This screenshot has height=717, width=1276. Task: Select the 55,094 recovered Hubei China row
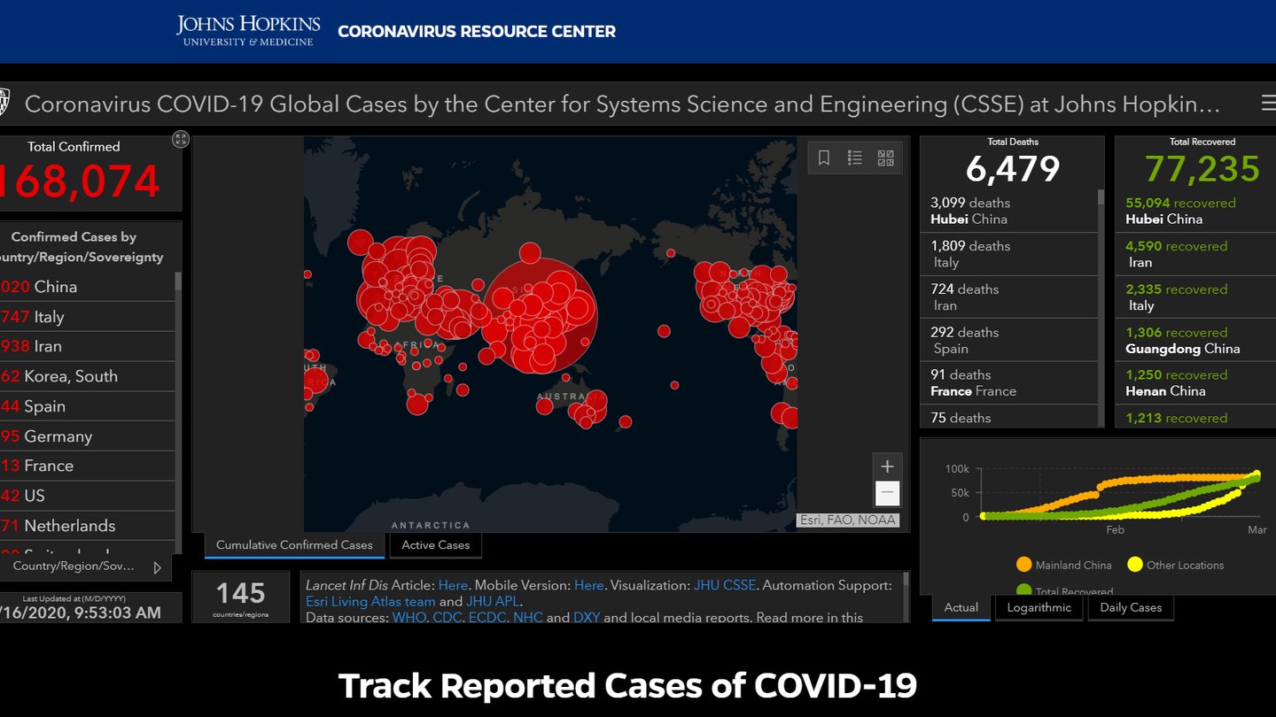click(1197, 211)
